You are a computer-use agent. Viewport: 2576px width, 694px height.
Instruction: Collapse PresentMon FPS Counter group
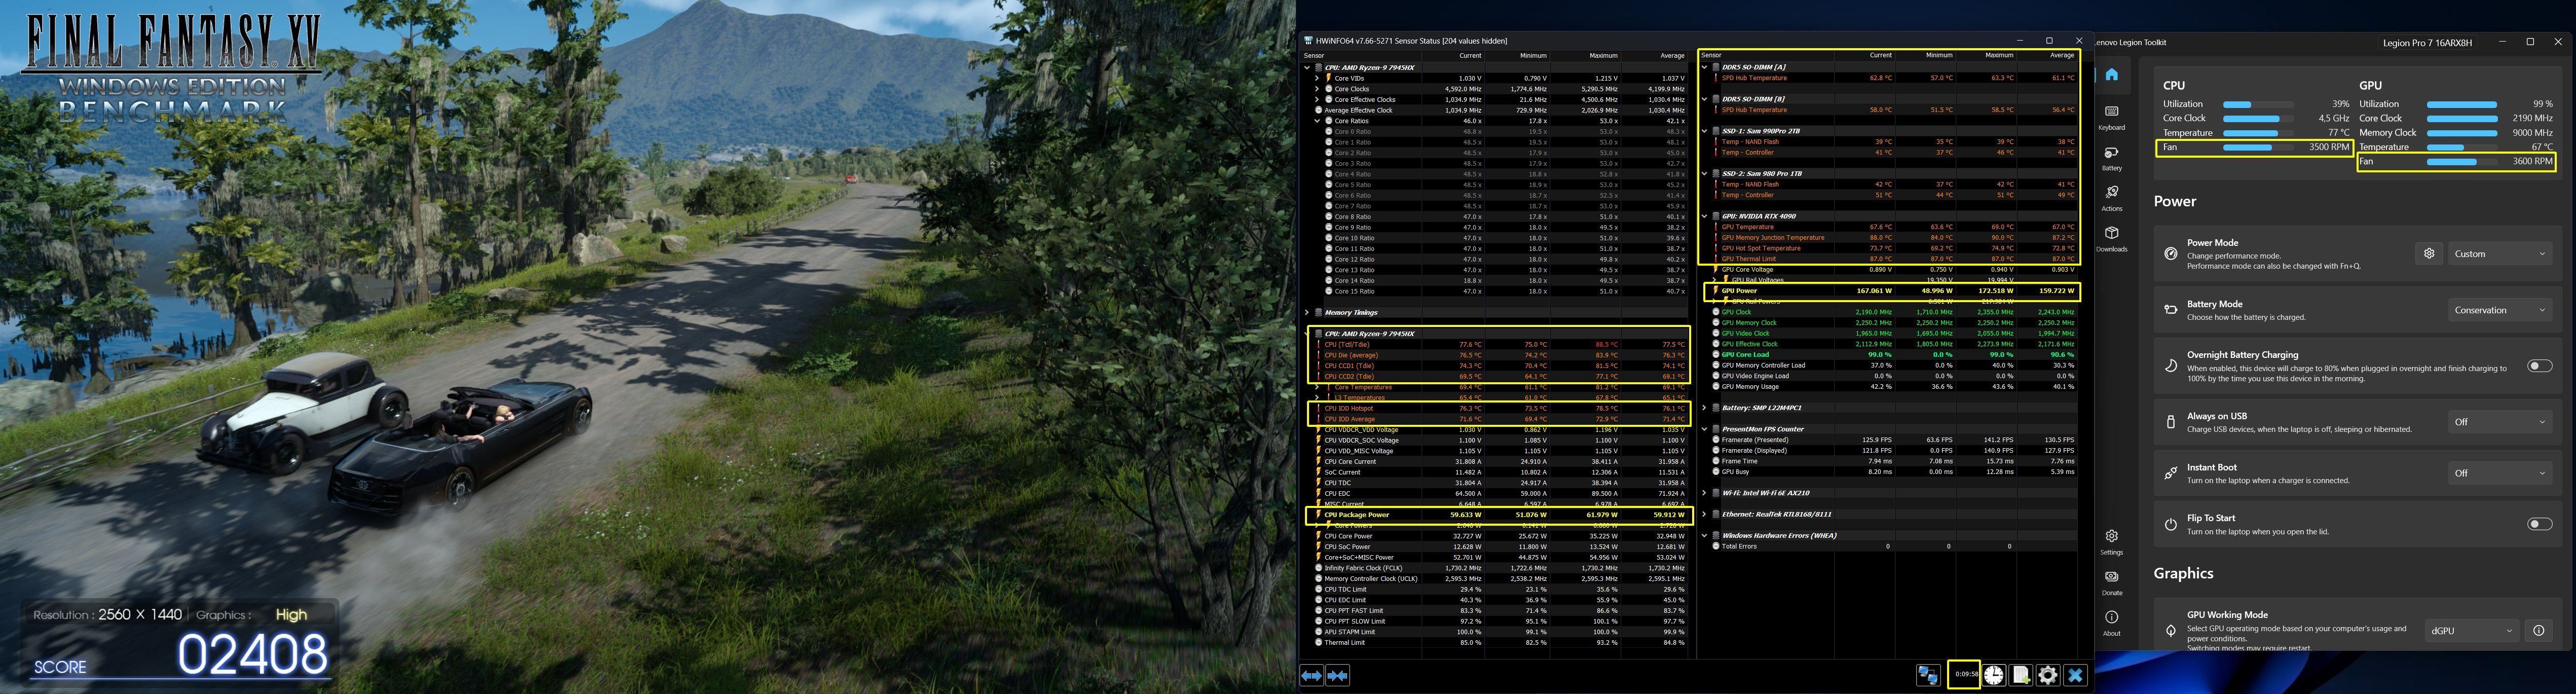1705,429
